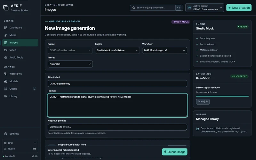Select Images in the sidebar
The height and width of the screenshot is (160, 256).
(x=20, y=43)
